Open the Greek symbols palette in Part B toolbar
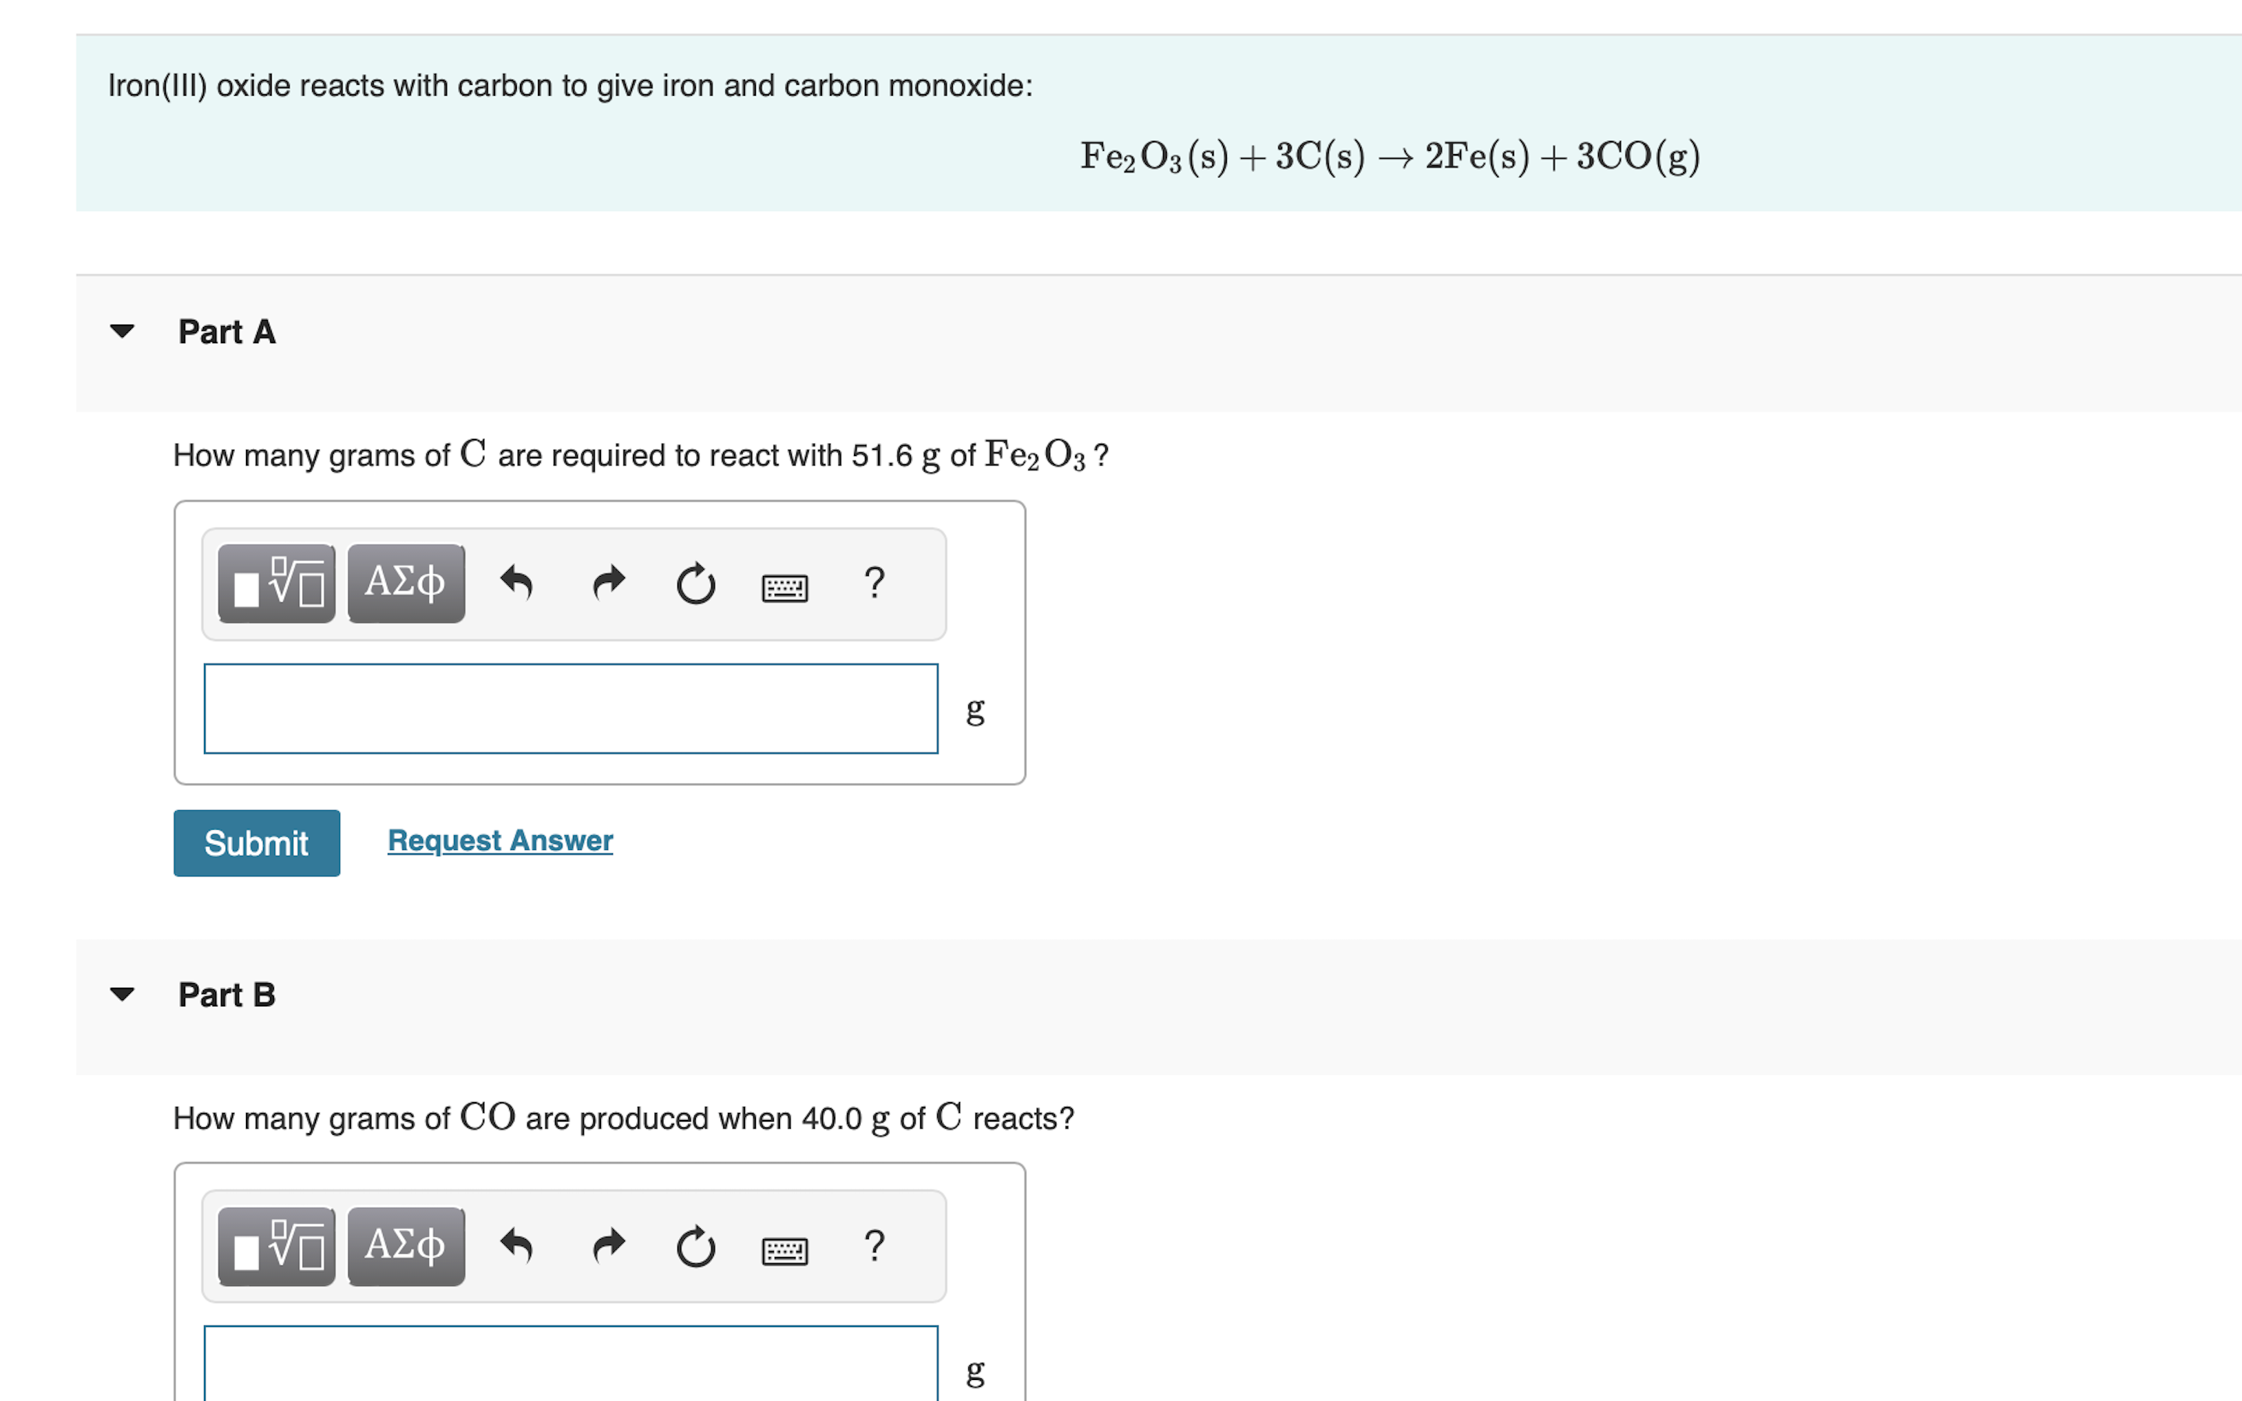This screenshot has height=1401, width=2242. click(405, 1246)
